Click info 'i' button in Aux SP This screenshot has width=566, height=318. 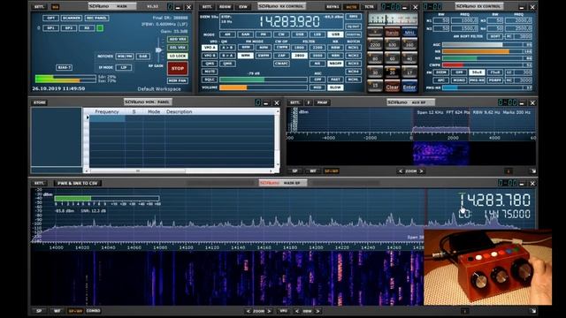[509, 170]
